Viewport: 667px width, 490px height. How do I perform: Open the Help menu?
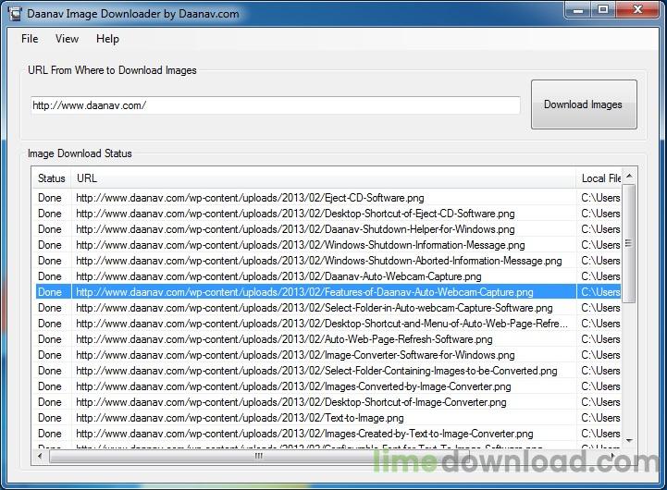coord(107,39)
